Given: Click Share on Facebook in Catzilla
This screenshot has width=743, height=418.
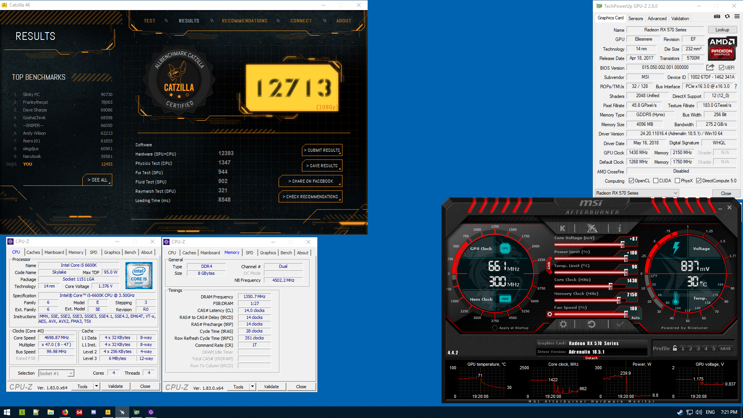Looking at the screenshot, I should (x=310, y=181).
